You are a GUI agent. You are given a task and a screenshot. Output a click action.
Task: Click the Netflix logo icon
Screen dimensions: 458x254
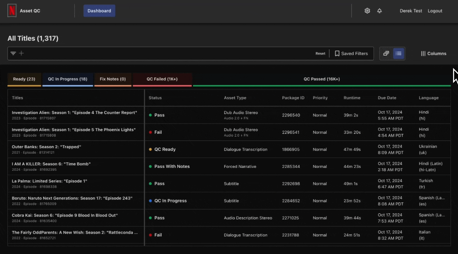click(12, 11)
